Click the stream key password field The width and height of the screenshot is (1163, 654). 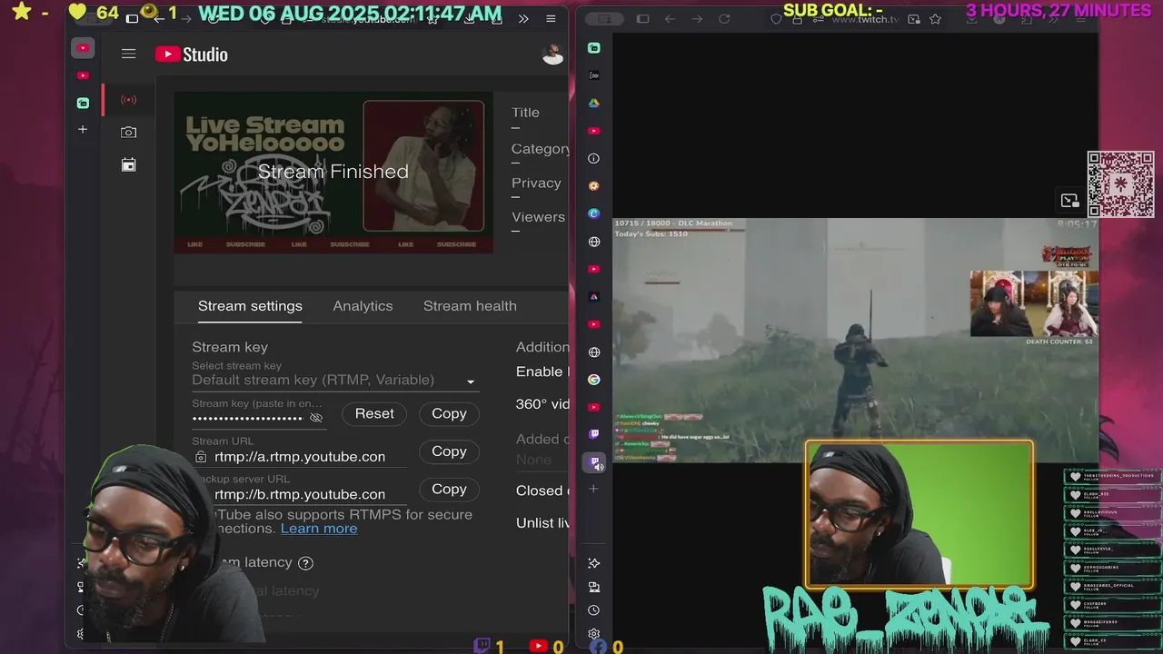(x=247, y=418)
